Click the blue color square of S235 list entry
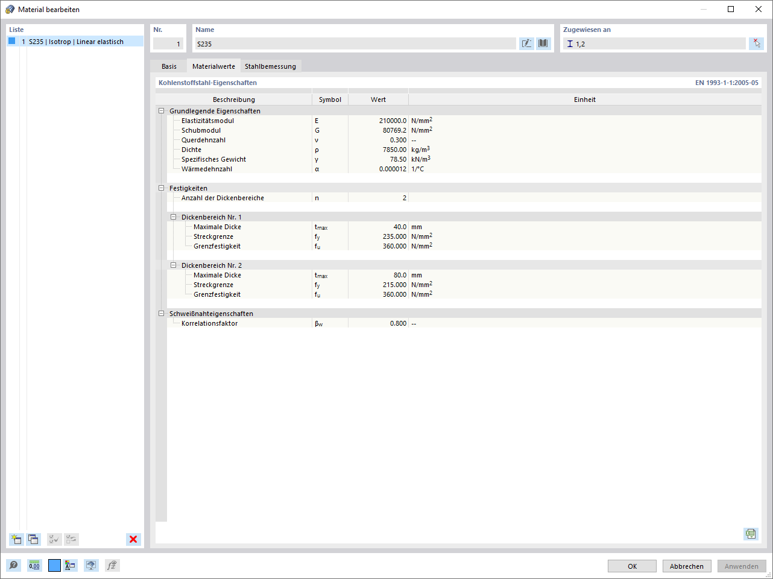 tap(11, 41)
